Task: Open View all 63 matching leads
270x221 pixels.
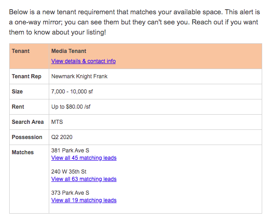Action: pos(84,179)
